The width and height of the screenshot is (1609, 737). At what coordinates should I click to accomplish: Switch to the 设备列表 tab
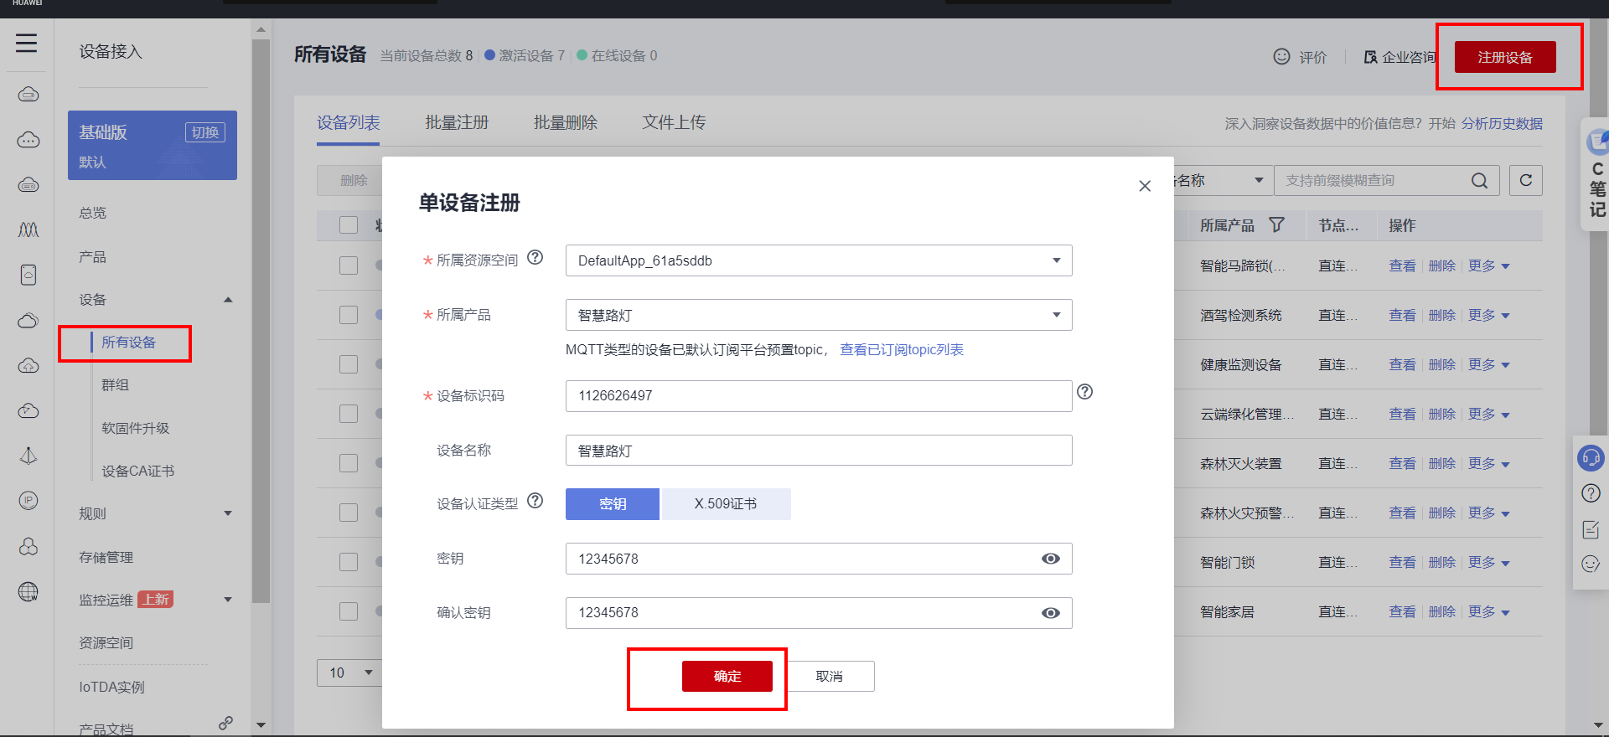click(x=349, y=122)
